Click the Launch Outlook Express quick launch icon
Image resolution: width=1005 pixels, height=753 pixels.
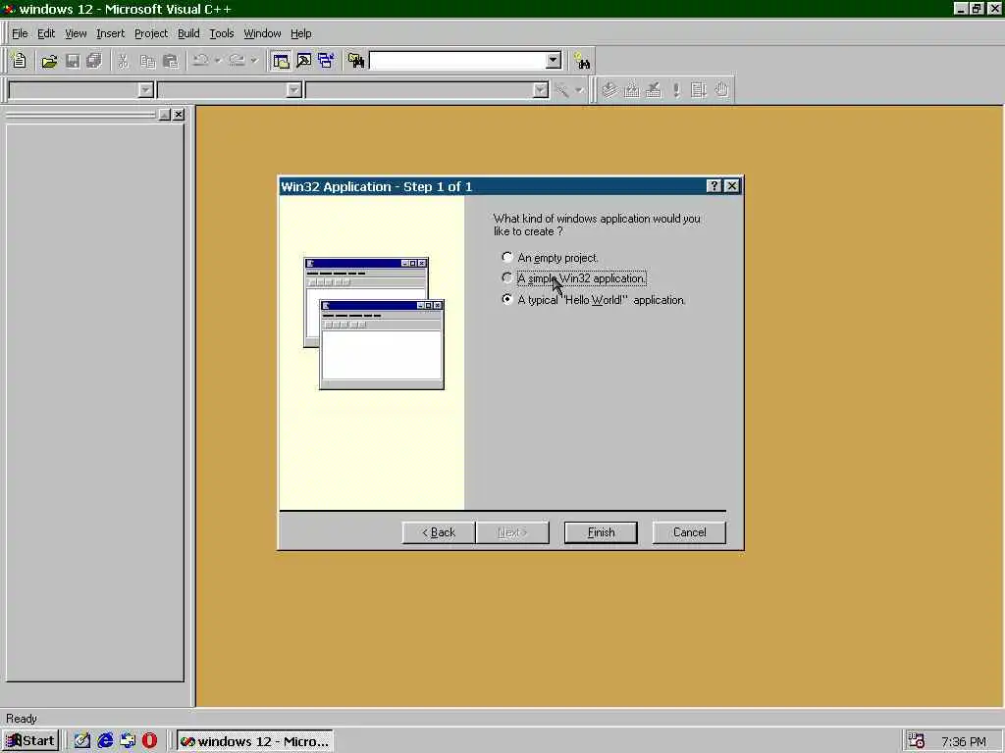click(128, 740)
